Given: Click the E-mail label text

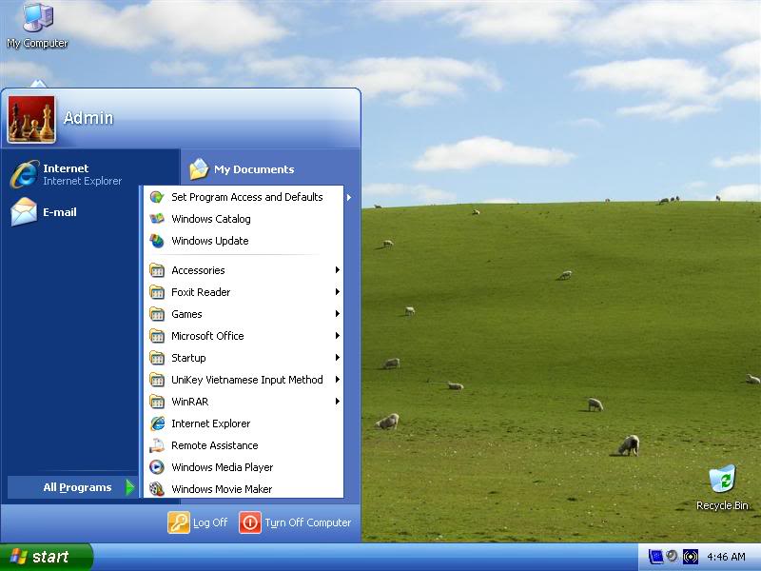Looking at the screenshot, I should click(60, 212).
